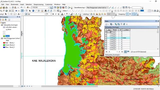Open the Edit menu

pos(3,4)
